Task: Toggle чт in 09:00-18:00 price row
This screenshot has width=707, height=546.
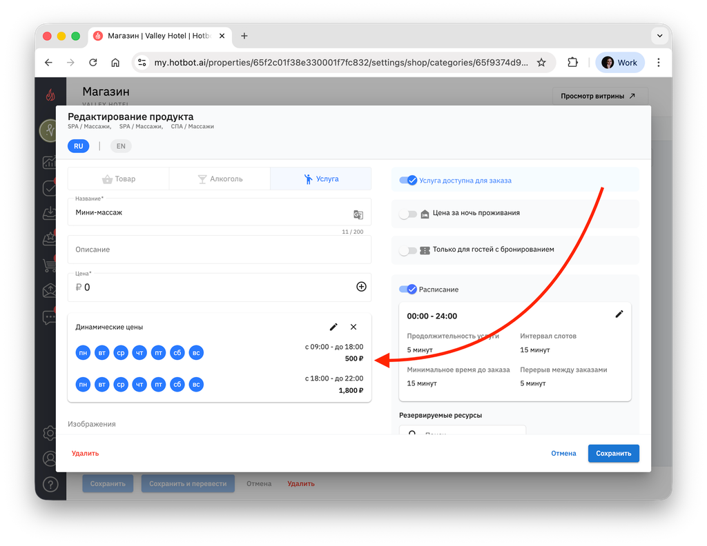Action: click(139, 353)
